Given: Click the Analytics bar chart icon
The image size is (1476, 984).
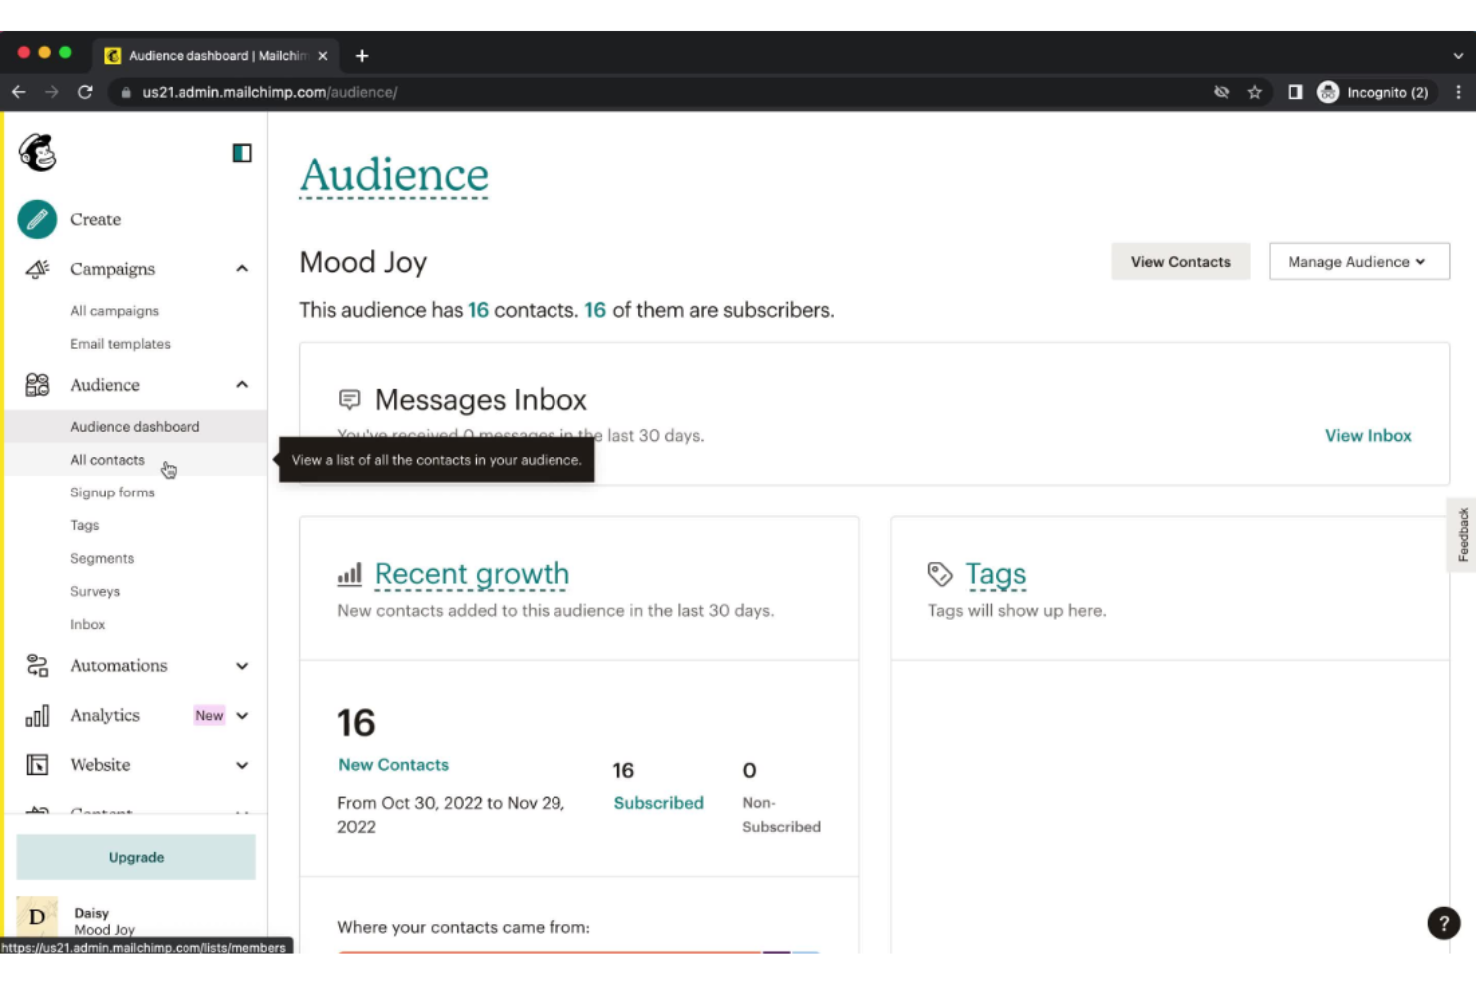Looking at the screenshot, I should (x=37, y=715).
